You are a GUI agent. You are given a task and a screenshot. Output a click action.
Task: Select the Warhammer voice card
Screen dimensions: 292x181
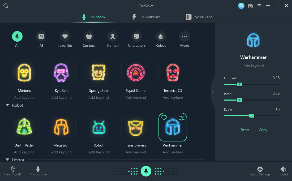point(173,127)
